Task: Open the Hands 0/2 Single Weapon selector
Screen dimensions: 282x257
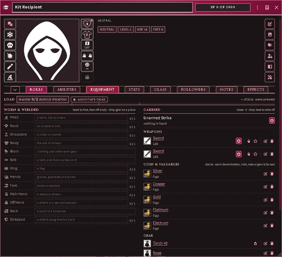Action: tap(43, 99)
